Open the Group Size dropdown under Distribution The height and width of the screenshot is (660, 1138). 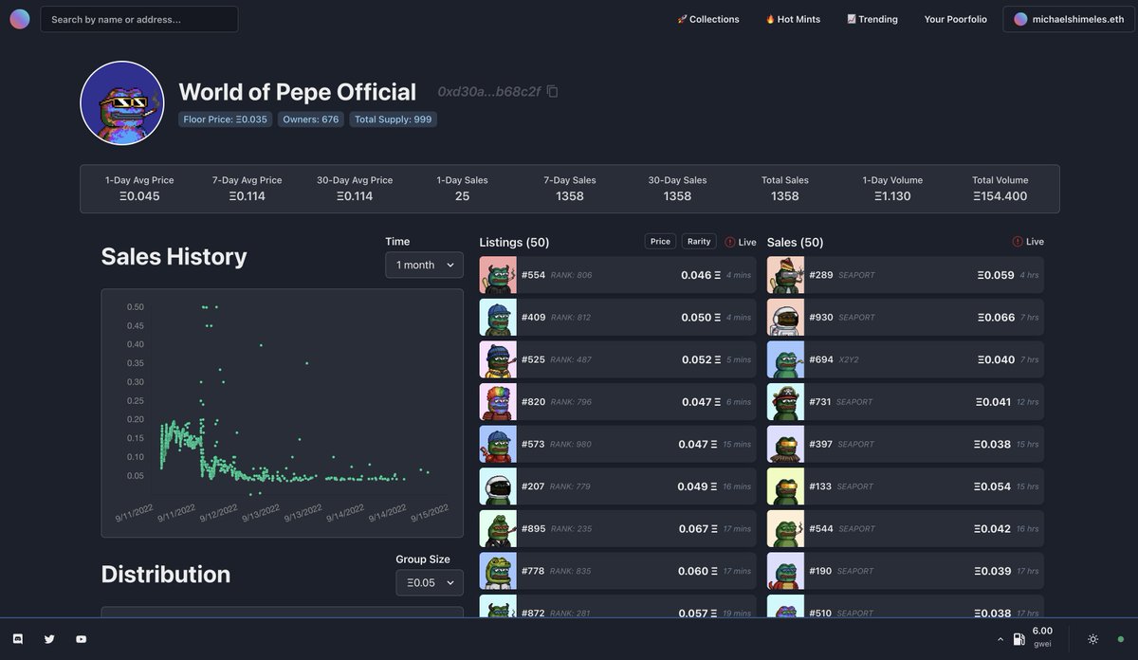click(x=429, y=582)
